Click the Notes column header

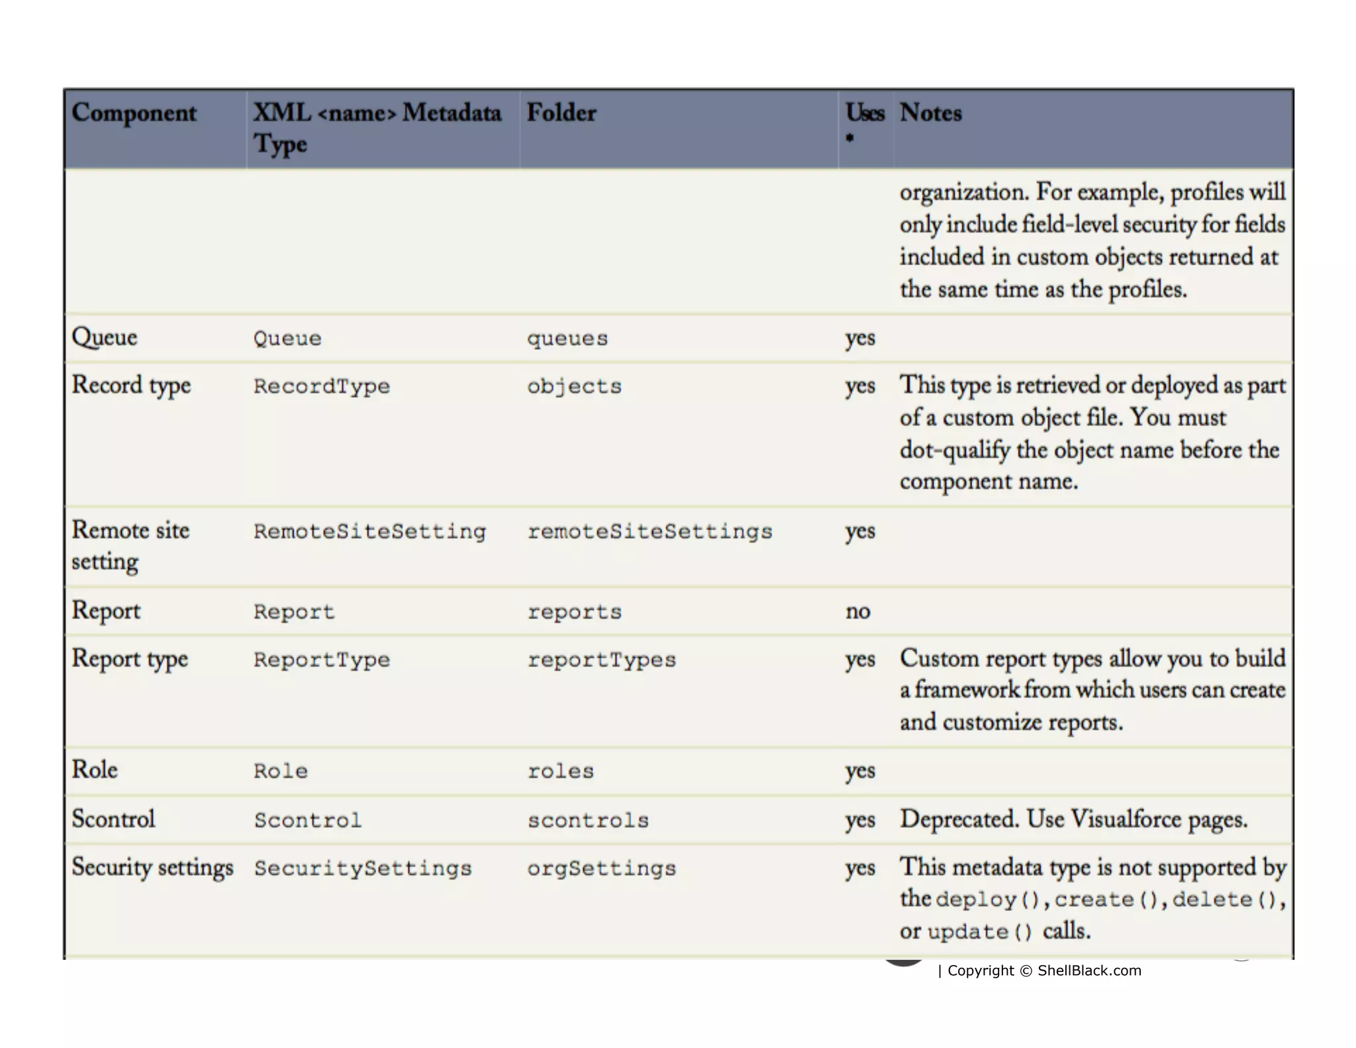(x=930, y=113)
